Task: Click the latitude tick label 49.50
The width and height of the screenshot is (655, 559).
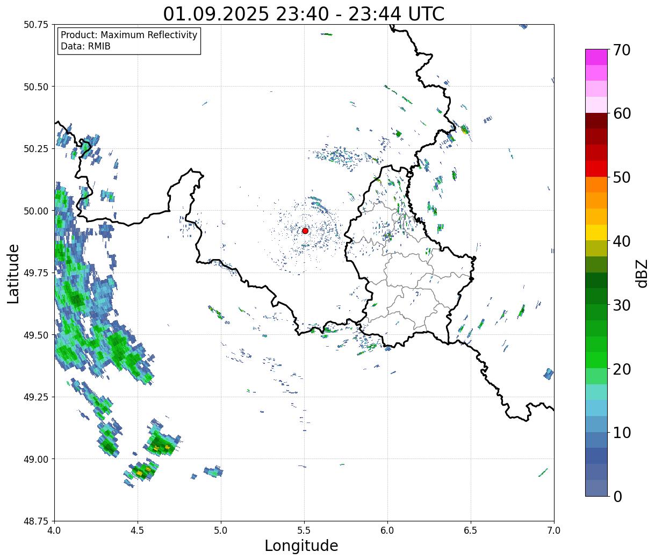Action: (x=36, y=335)
